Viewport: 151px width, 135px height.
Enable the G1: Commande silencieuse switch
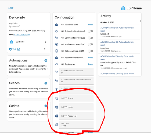click(91, 38)
